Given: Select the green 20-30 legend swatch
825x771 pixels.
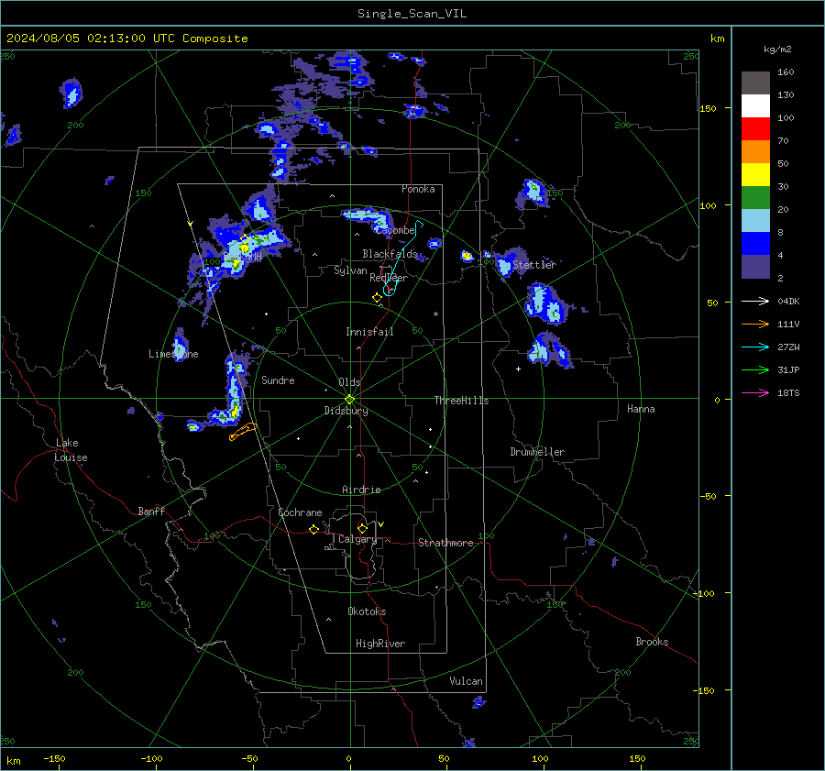Looking at the screenshot, I should coord(755,198).
